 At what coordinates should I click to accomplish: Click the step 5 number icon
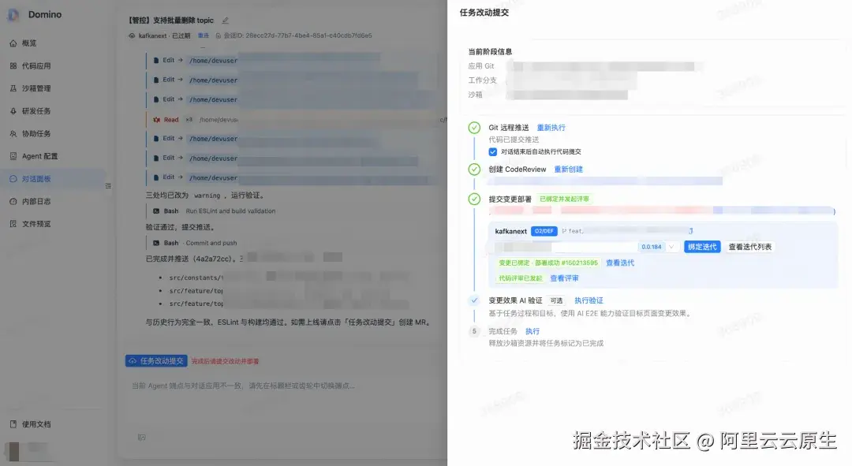pos(474,331)
